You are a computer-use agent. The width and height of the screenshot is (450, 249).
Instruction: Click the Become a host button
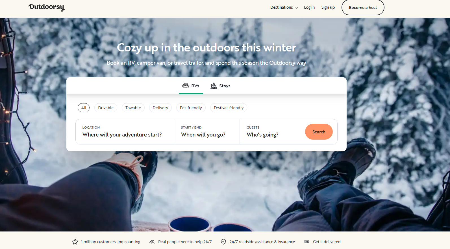point(363,8)
